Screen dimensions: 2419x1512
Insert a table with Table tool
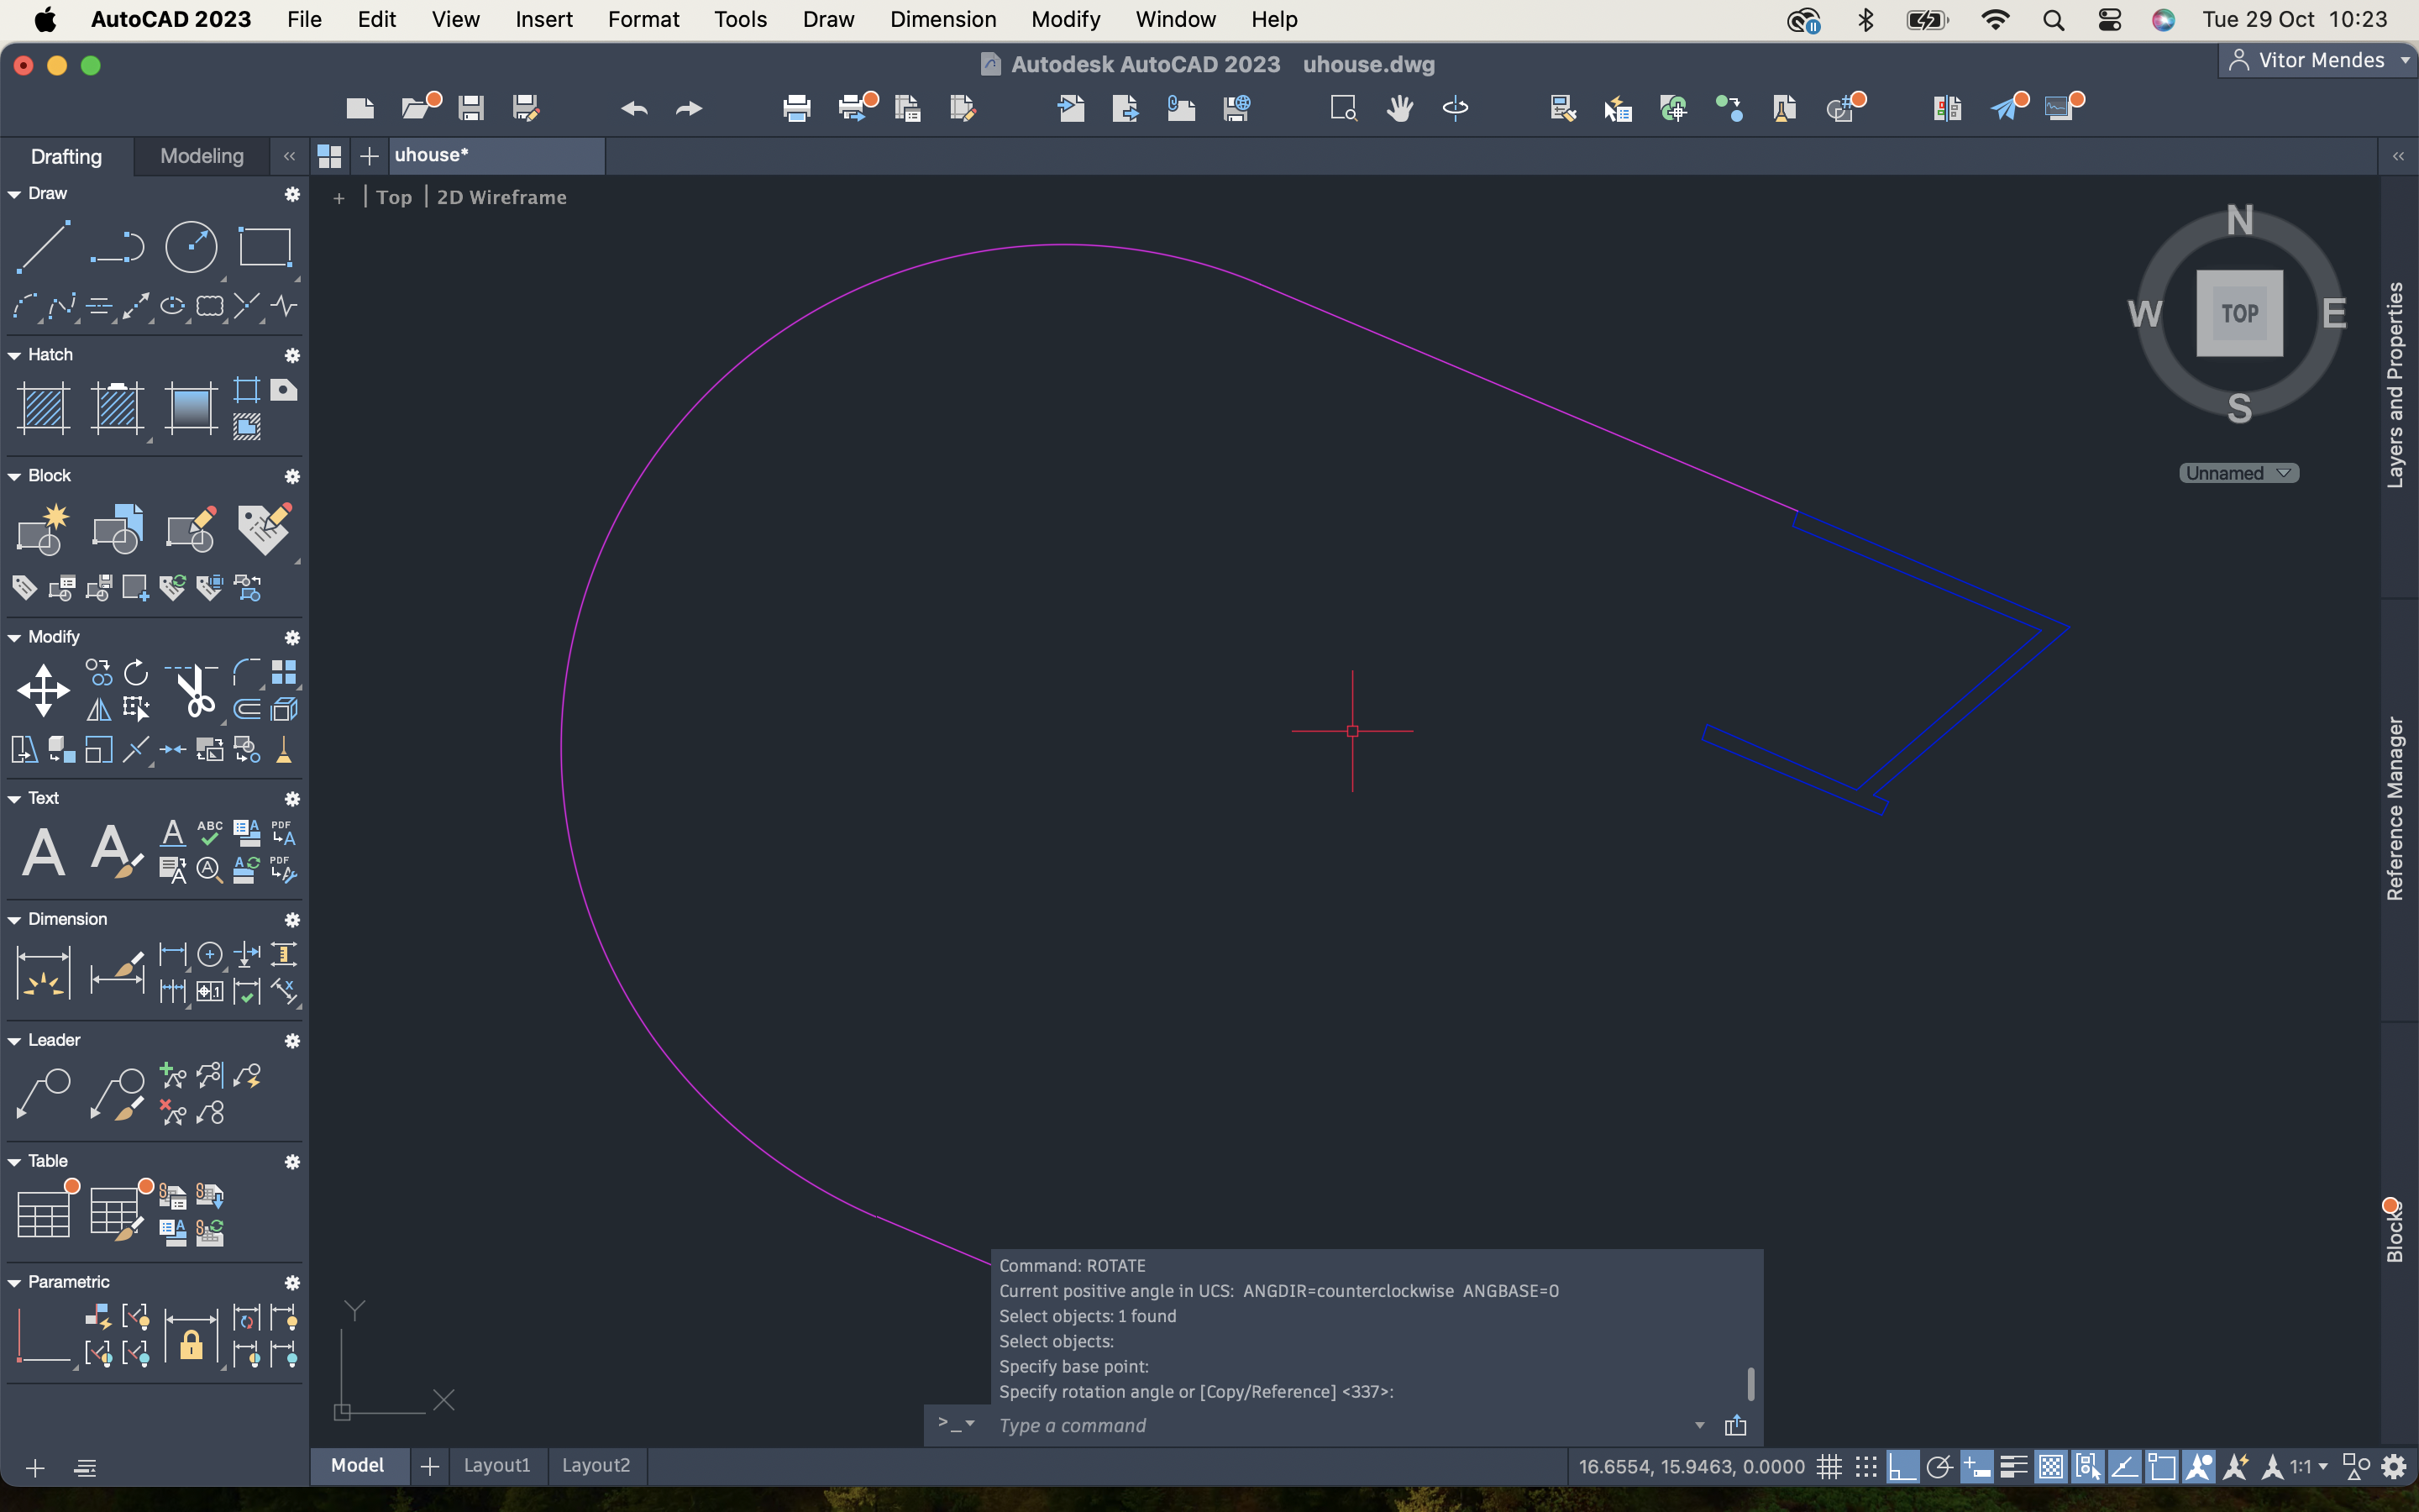(x=43, y=1215)
